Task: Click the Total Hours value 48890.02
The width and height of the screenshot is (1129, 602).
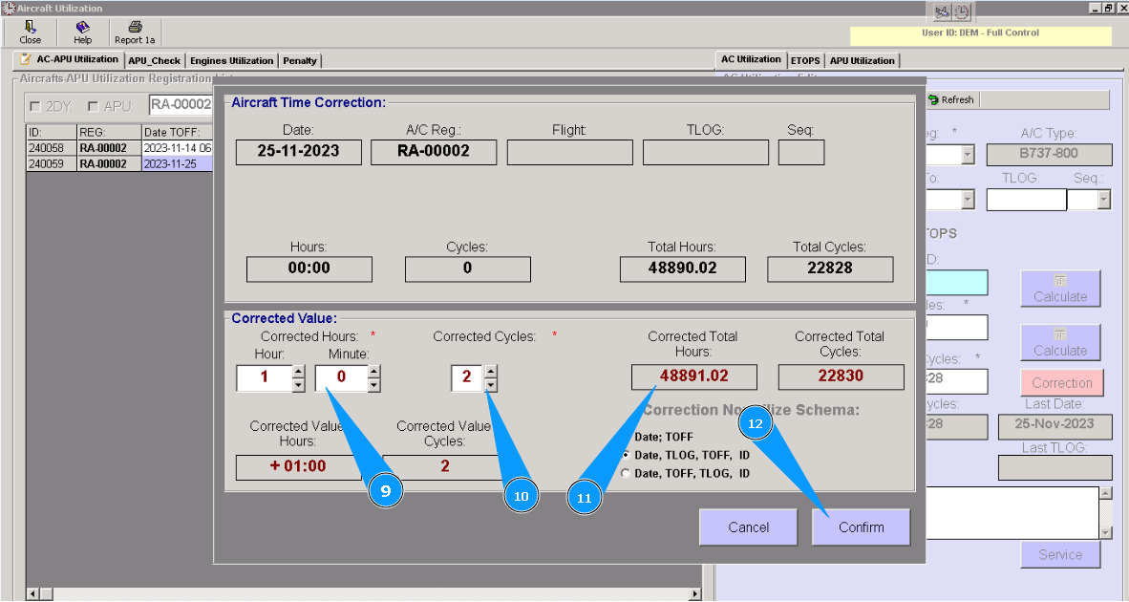Action: click(683, 269)
